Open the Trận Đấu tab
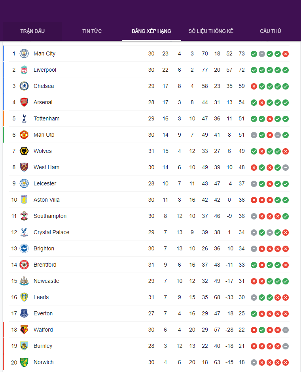Image resolution: width=301 pixels, height=372 pixels. click(x=32, y=31)
